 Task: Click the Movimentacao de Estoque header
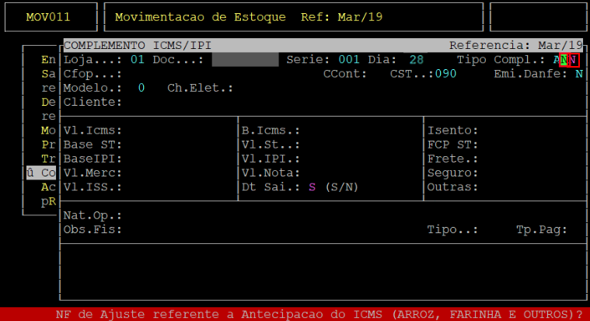click(x=201, y=17)
